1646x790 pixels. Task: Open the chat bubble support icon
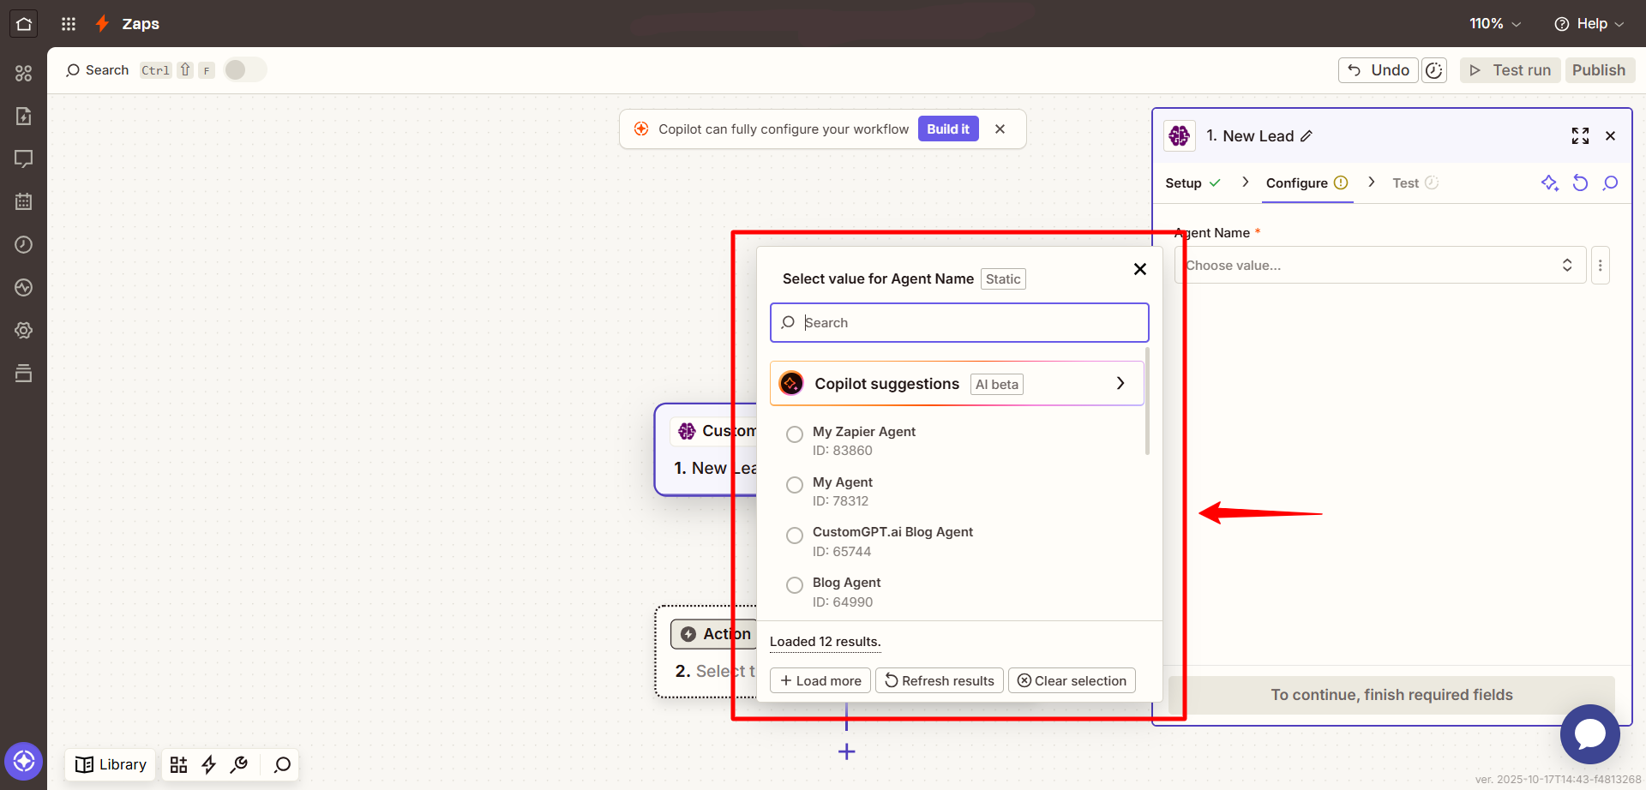pyautogui.click(x=1589, y=734)
